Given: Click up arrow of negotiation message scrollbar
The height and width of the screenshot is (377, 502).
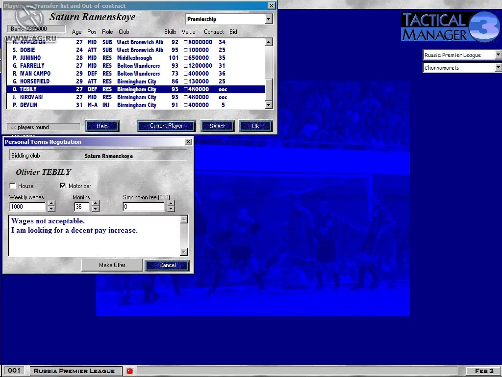Looking at the screenshot, I should [x=184, y=219].
